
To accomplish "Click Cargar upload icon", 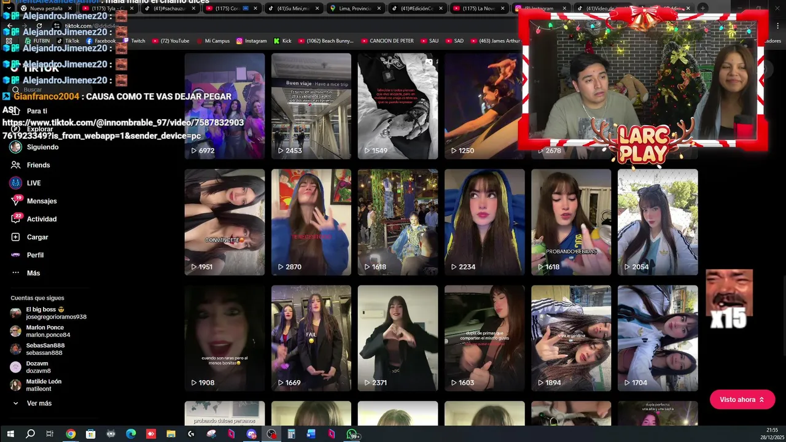I will tap(16, 237).
